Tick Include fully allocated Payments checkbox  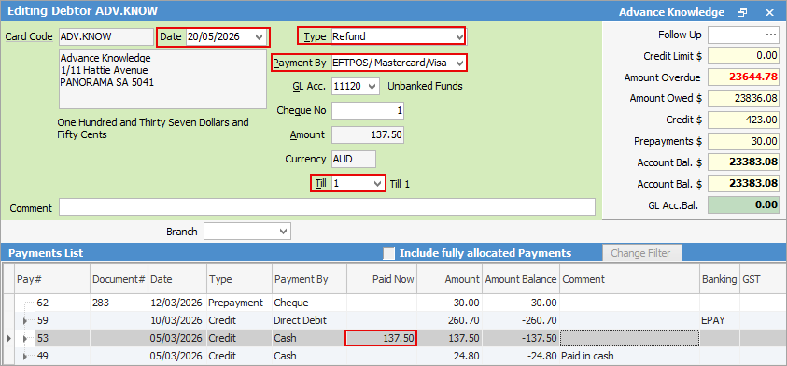(389, 253)
